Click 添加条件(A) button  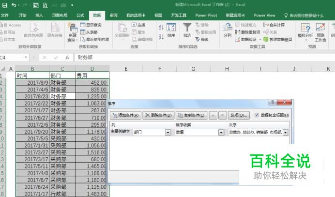(x=126, y=115)
